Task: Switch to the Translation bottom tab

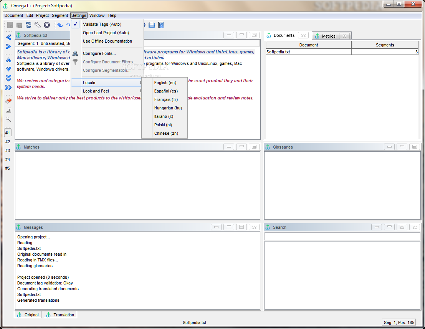Action: [x=60, y=315]
